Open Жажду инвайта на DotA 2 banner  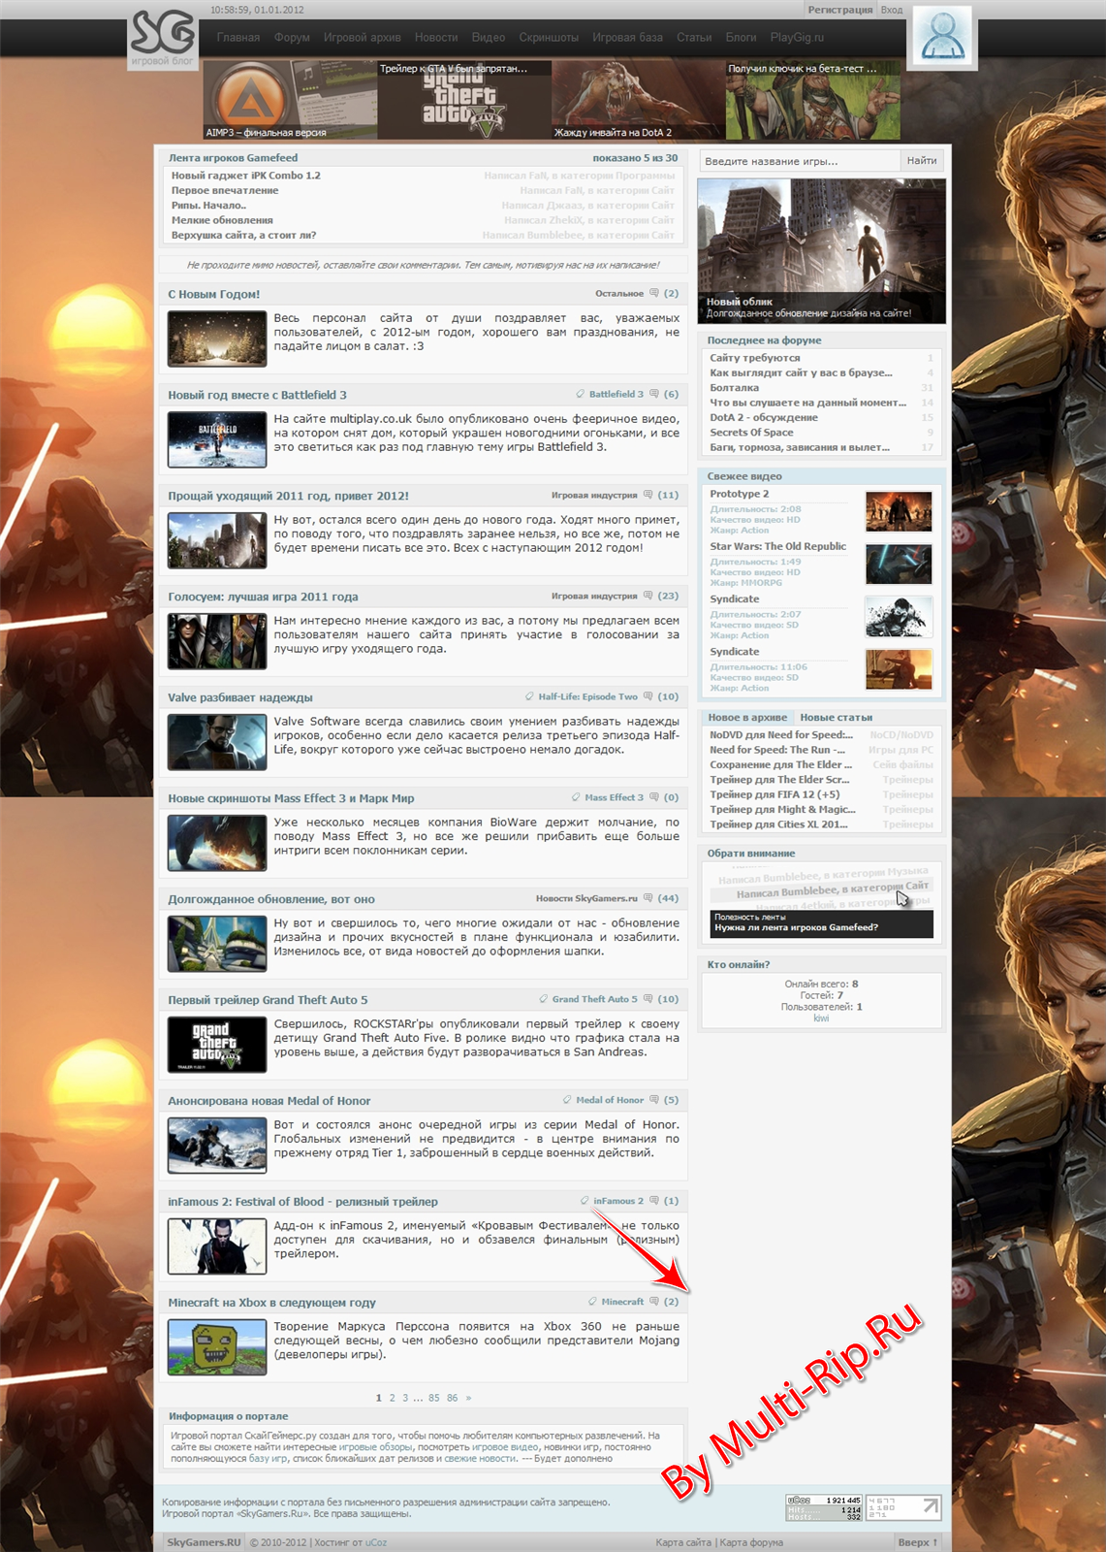(639, 100)
